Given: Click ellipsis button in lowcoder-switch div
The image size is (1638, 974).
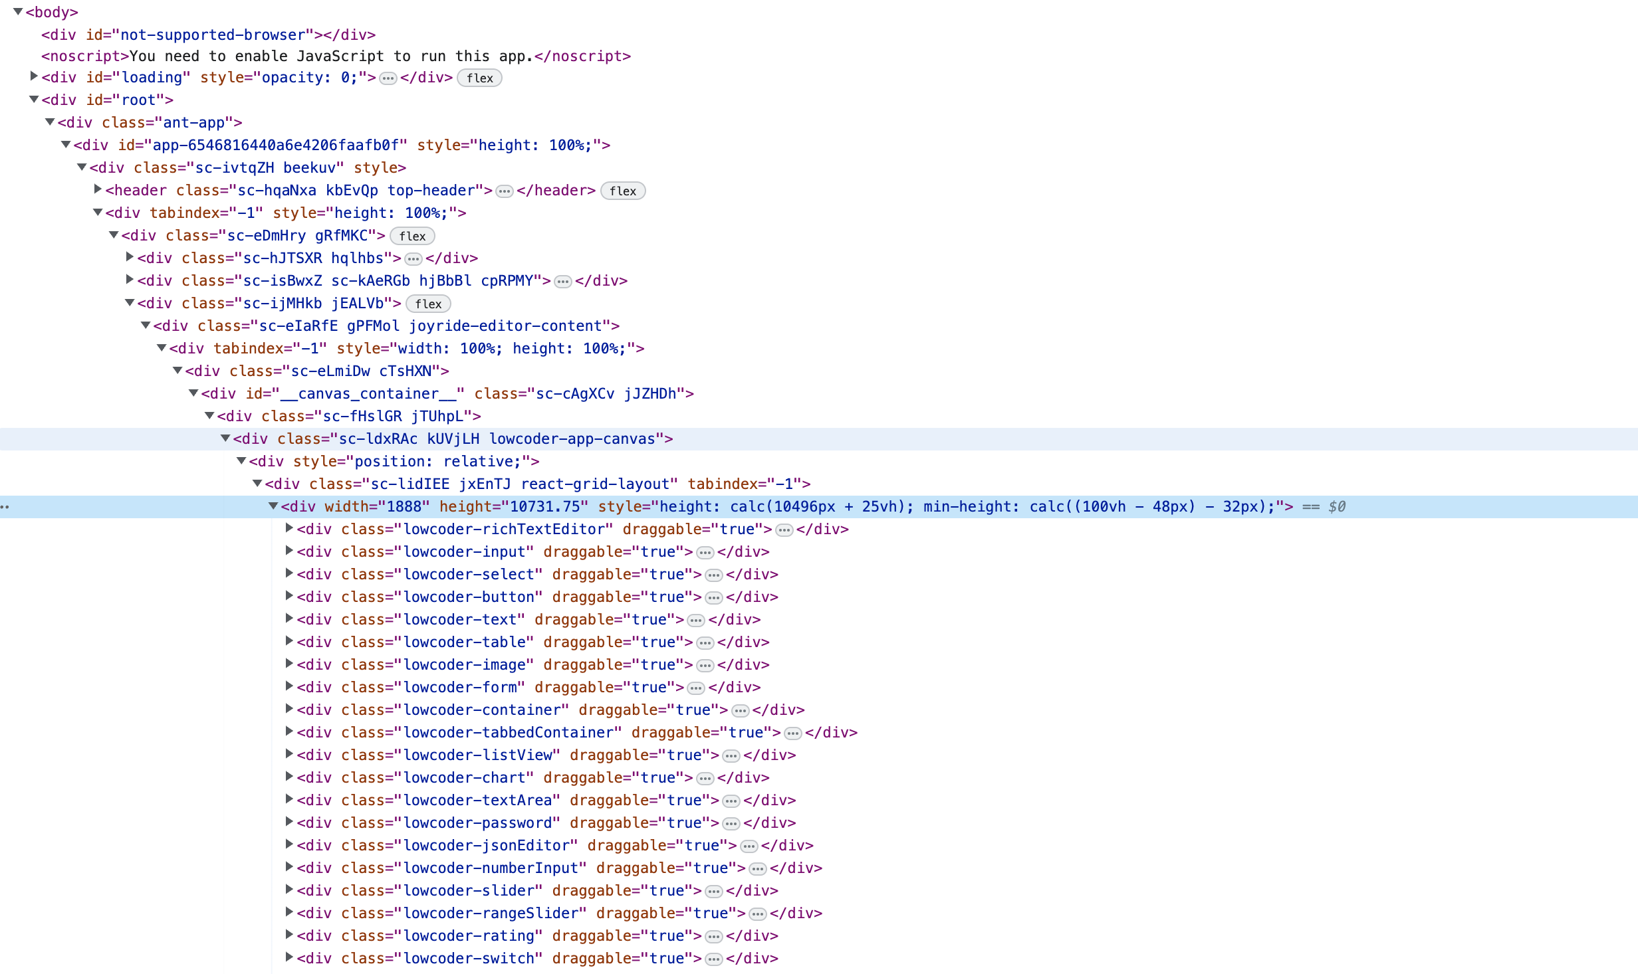Looking at the screenshot, I should tap(714, 959).
